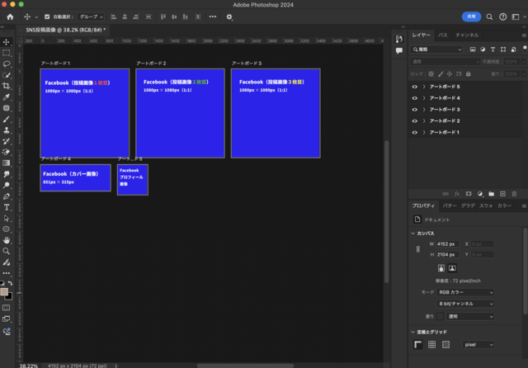Hide アートボード 4 layer visibility
Screen dimensions: 528x368
(x=414, y=98)
